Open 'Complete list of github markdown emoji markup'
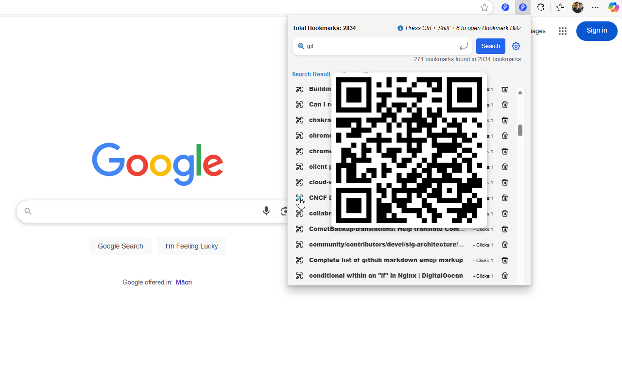 pyautogui.click(x=386, y=260)
